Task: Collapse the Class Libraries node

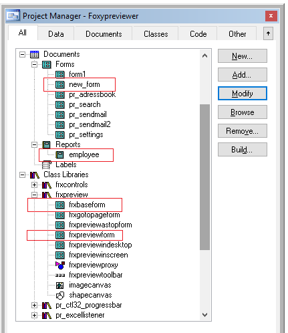Action: tap(22, 175)
